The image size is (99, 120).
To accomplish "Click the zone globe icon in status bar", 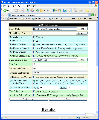I will 78,118.
